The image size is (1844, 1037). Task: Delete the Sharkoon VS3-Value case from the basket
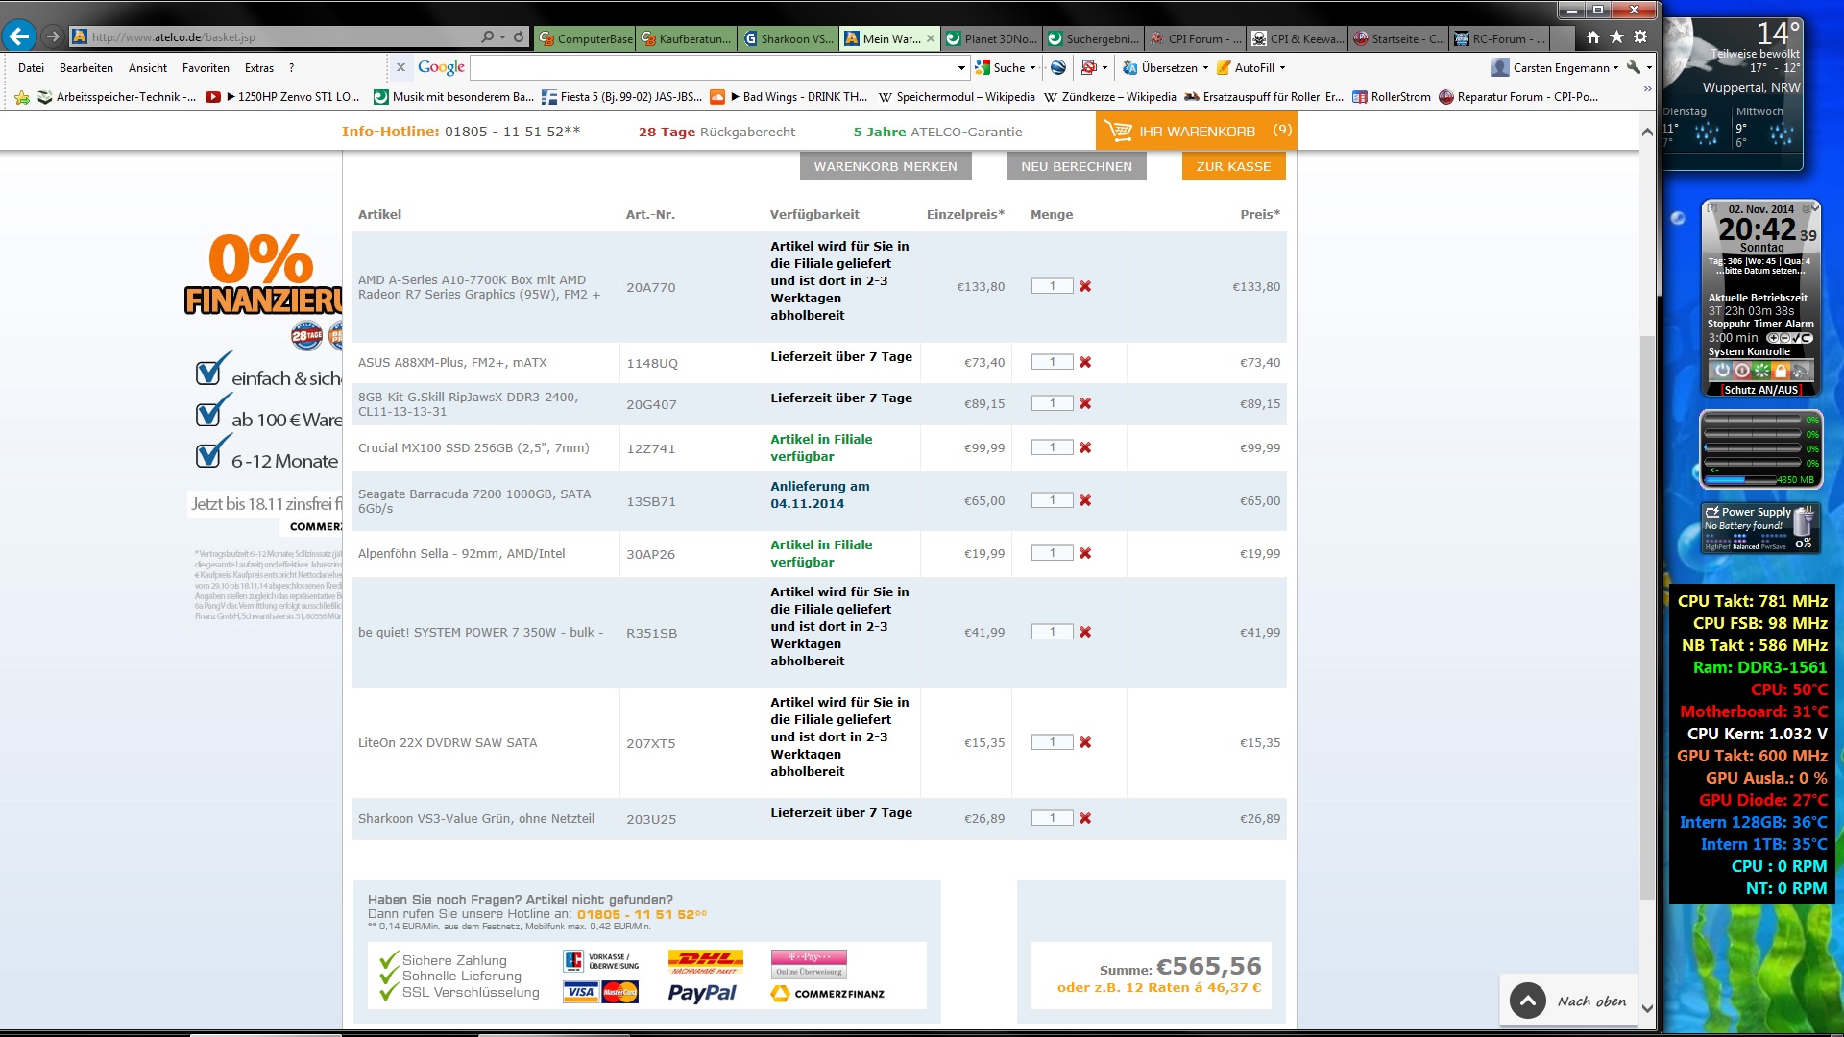point(1085,819)
